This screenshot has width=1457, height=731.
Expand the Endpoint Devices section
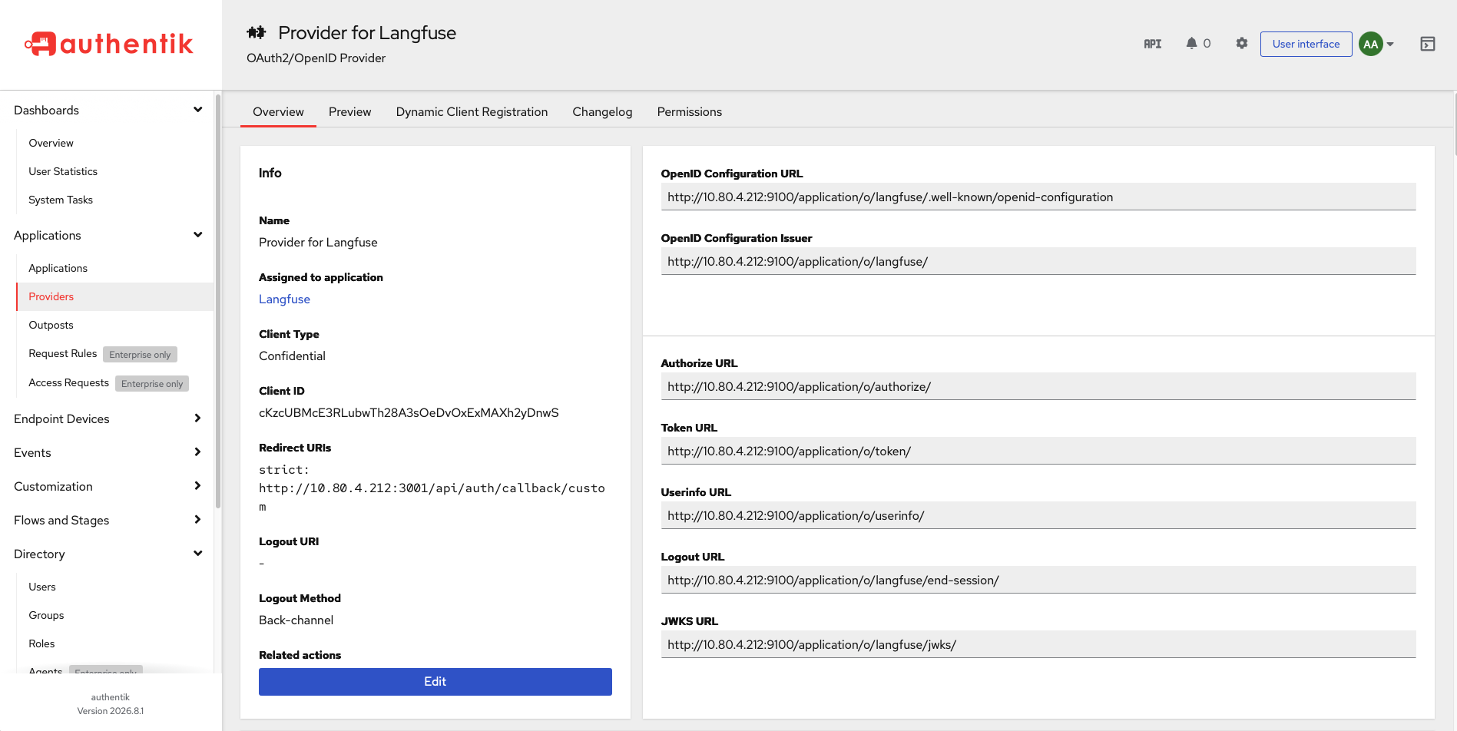(x=197, y=418)
